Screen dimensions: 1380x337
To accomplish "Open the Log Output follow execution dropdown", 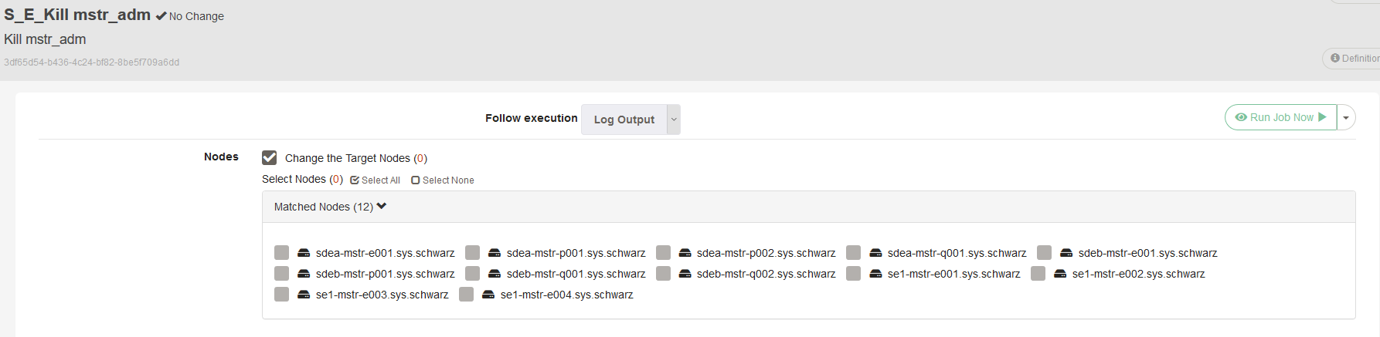I will (x=631, y=120).
